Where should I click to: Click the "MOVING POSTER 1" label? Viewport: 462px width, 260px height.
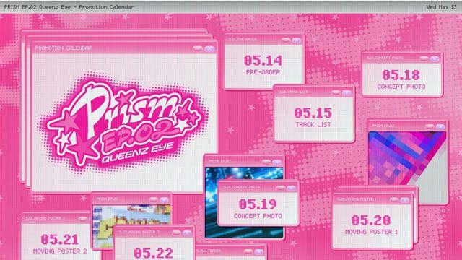click(x=371, y=232)
